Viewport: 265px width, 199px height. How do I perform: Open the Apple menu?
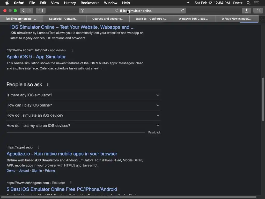pyautogui.click(x=7, y=3)
